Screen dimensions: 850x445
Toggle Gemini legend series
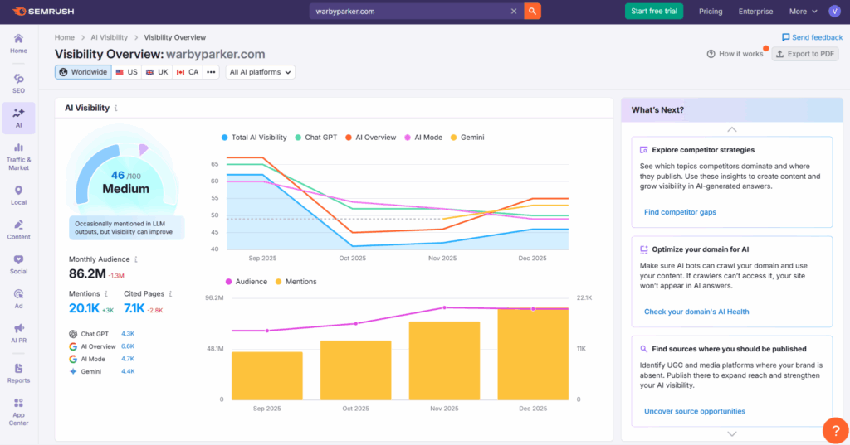[467, 138]
